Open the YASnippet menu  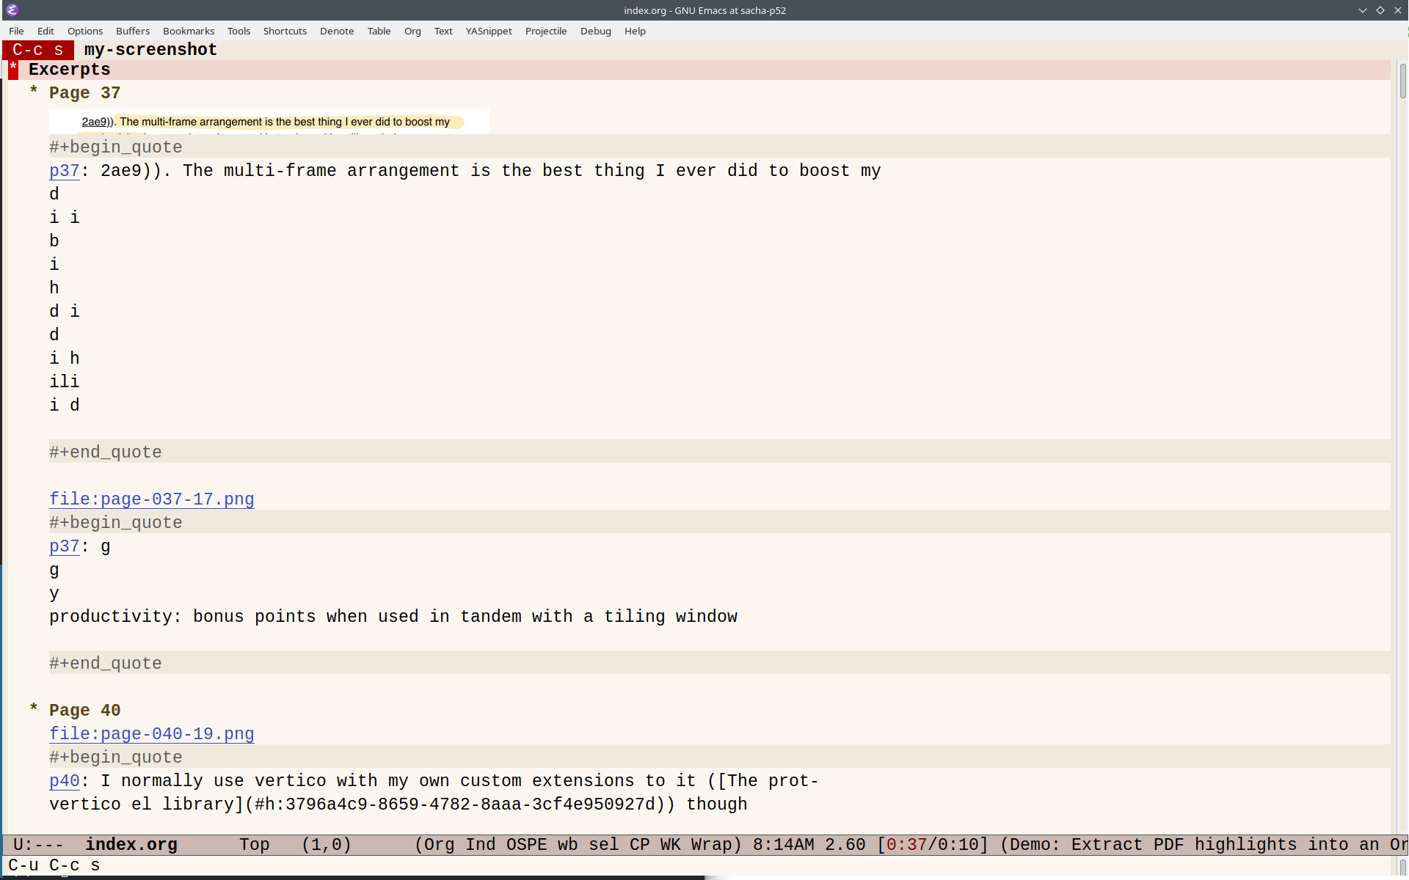(x=489, y=31)
